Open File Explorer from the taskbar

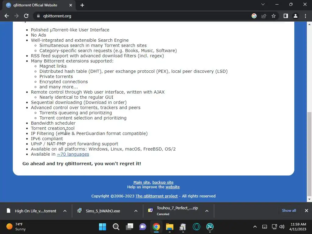point(169,227)
